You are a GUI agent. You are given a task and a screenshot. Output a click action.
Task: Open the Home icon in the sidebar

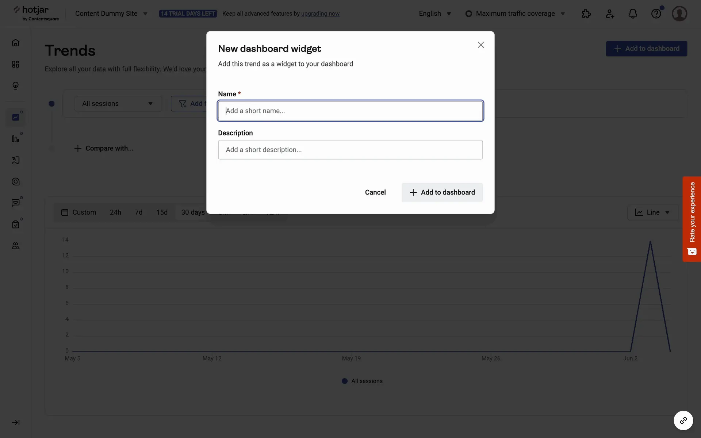click(15, 43)
